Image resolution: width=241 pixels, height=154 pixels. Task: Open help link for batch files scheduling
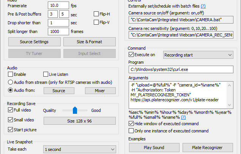click(x=203, y=6)
